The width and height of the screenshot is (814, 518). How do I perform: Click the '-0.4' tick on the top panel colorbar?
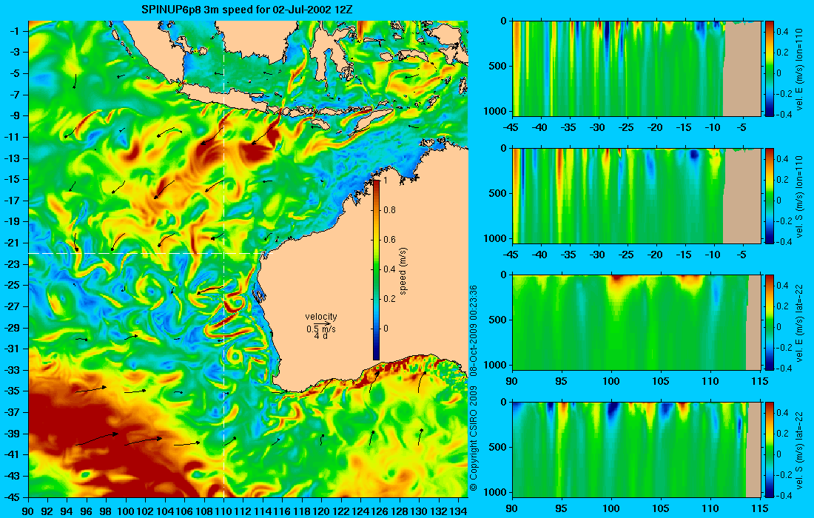[782, 114]
